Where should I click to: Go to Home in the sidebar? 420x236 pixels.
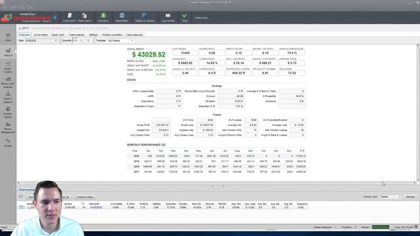(x=8, y=37)
